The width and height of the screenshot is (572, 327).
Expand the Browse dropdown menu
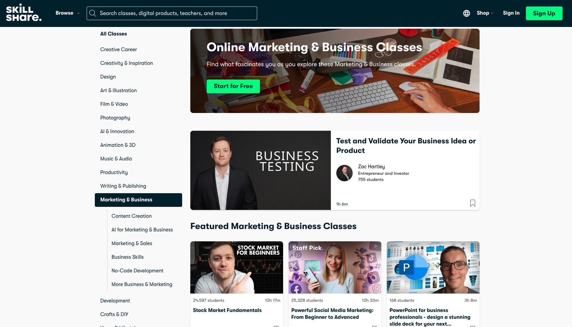68,13
